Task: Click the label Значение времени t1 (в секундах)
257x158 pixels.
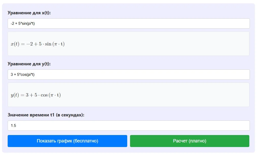Action: pyautogui.click(x=46, y=115)
